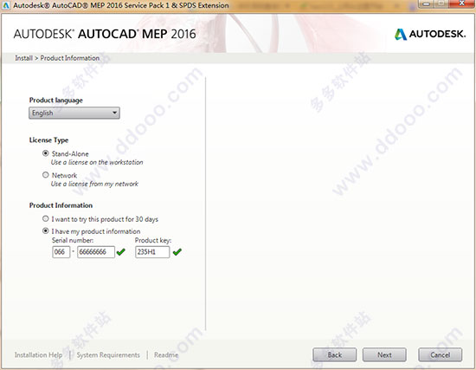Viewport: 476px width, 370px height.
Task: Click the Install > Product Information breadcrumb
Action: click(x=57, y=58)
